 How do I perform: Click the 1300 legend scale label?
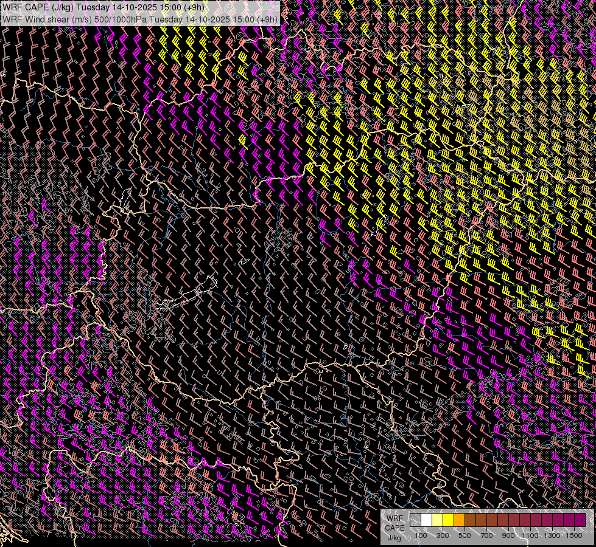[x=552, y=535]
